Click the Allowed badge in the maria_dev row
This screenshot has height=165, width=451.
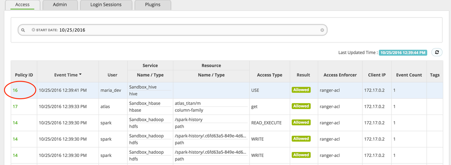[301, 90]
